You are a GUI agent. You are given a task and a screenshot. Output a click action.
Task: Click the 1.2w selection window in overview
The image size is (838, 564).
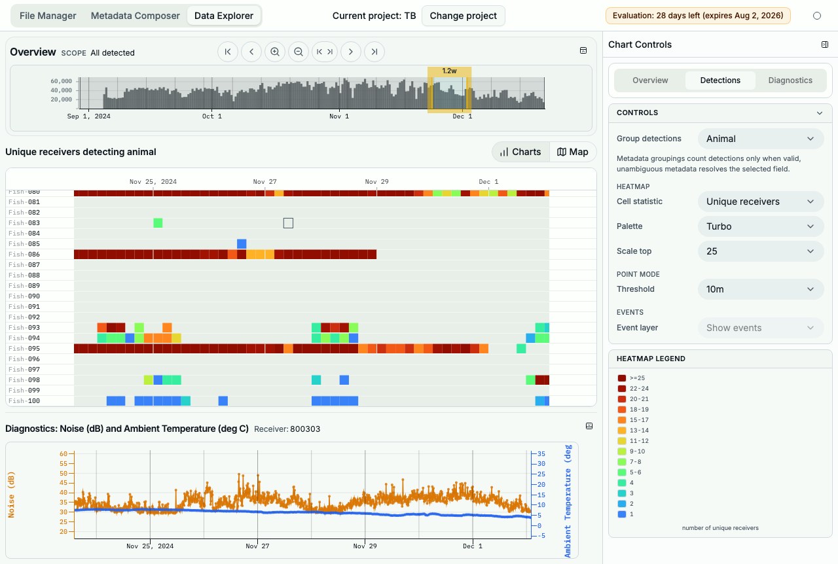tap(449, 90)
